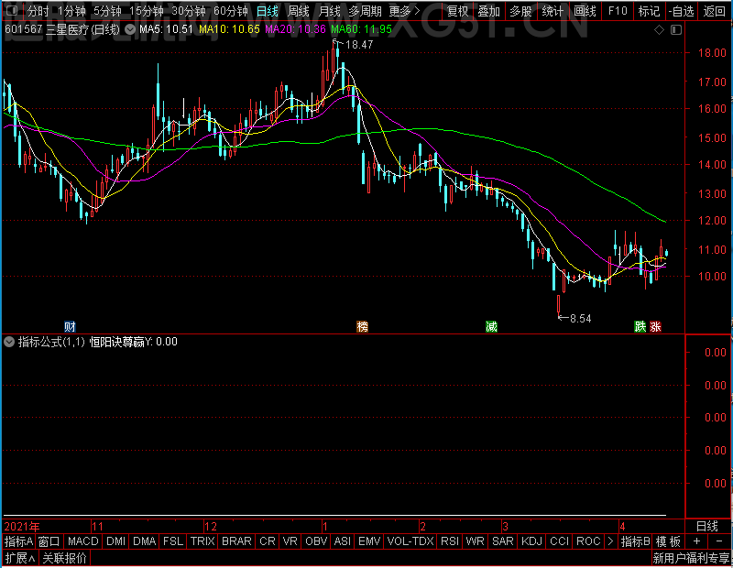Switch indicator to TRIX
The height and width of the screenshot is (568, 733).
202,541
